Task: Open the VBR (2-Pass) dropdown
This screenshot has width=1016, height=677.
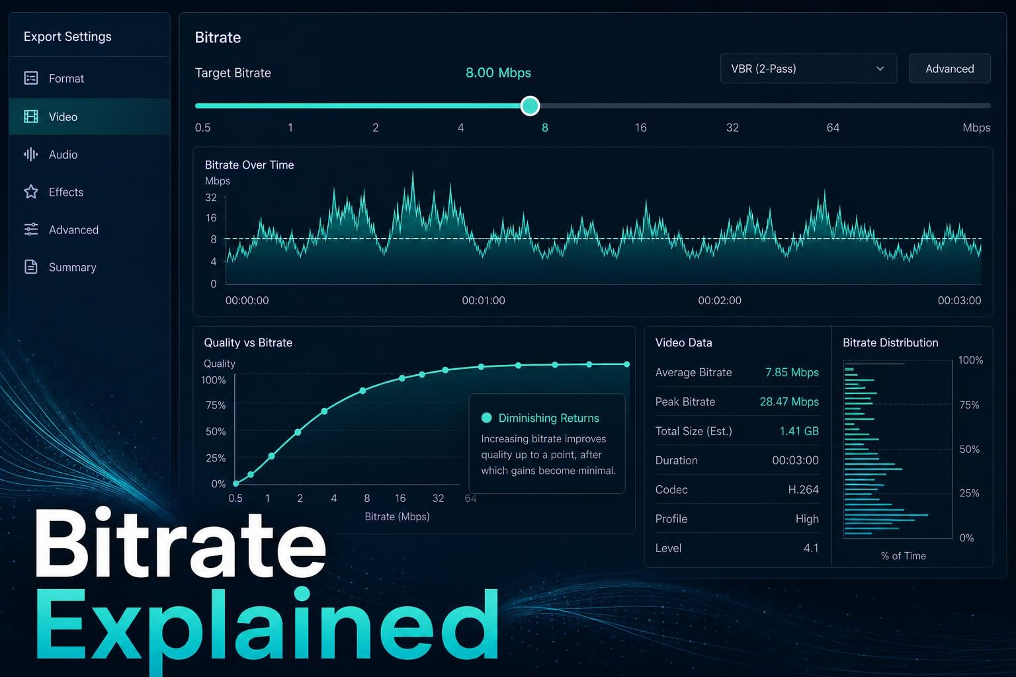Action: pos(808,69)
